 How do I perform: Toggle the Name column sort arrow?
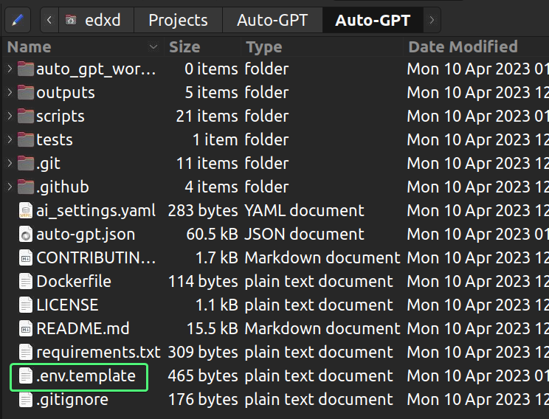point(153,46)
